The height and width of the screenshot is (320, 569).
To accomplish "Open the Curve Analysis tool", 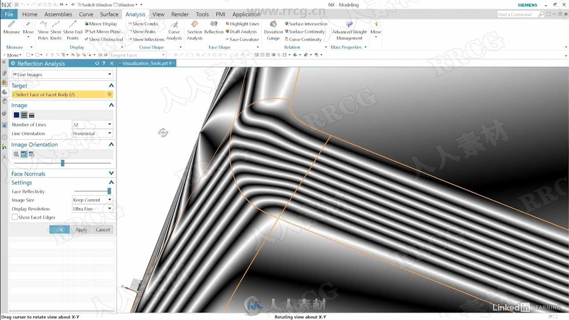I will point(174,30).
